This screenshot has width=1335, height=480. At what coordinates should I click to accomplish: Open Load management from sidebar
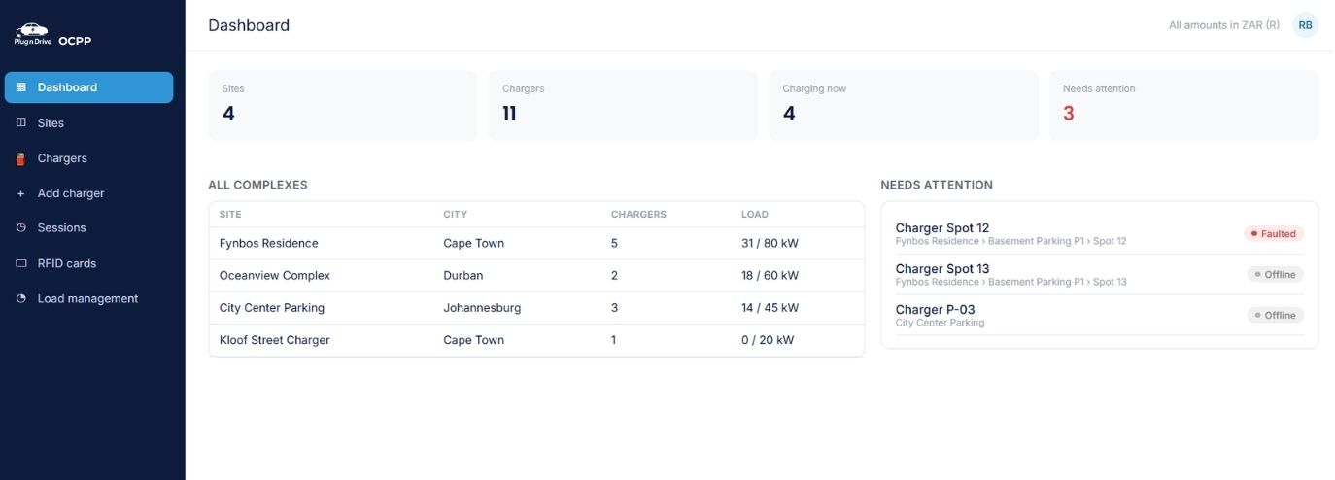(x=88, y=298)
